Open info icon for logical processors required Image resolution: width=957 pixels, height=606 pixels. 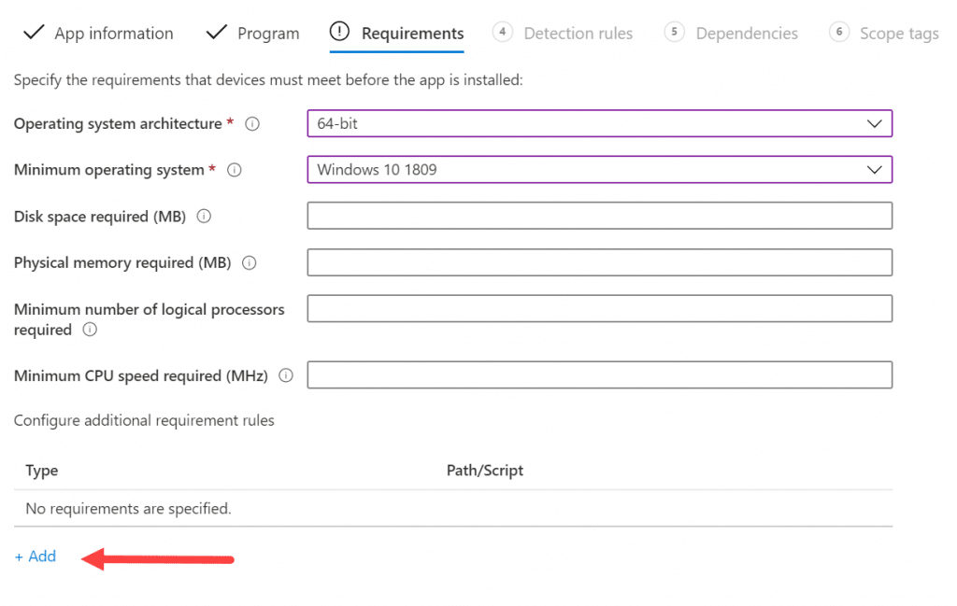[90, 330]
